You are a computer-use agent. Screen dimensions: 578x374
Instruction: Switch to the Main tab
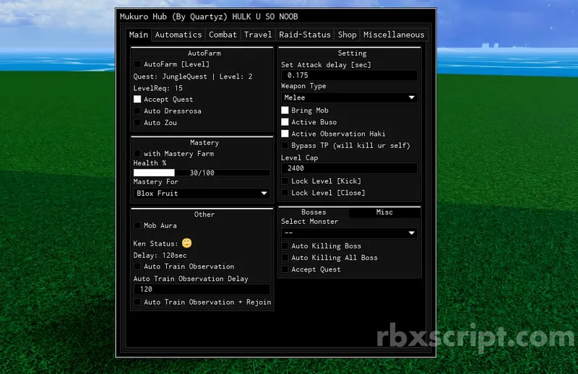[x=139, y=35]
